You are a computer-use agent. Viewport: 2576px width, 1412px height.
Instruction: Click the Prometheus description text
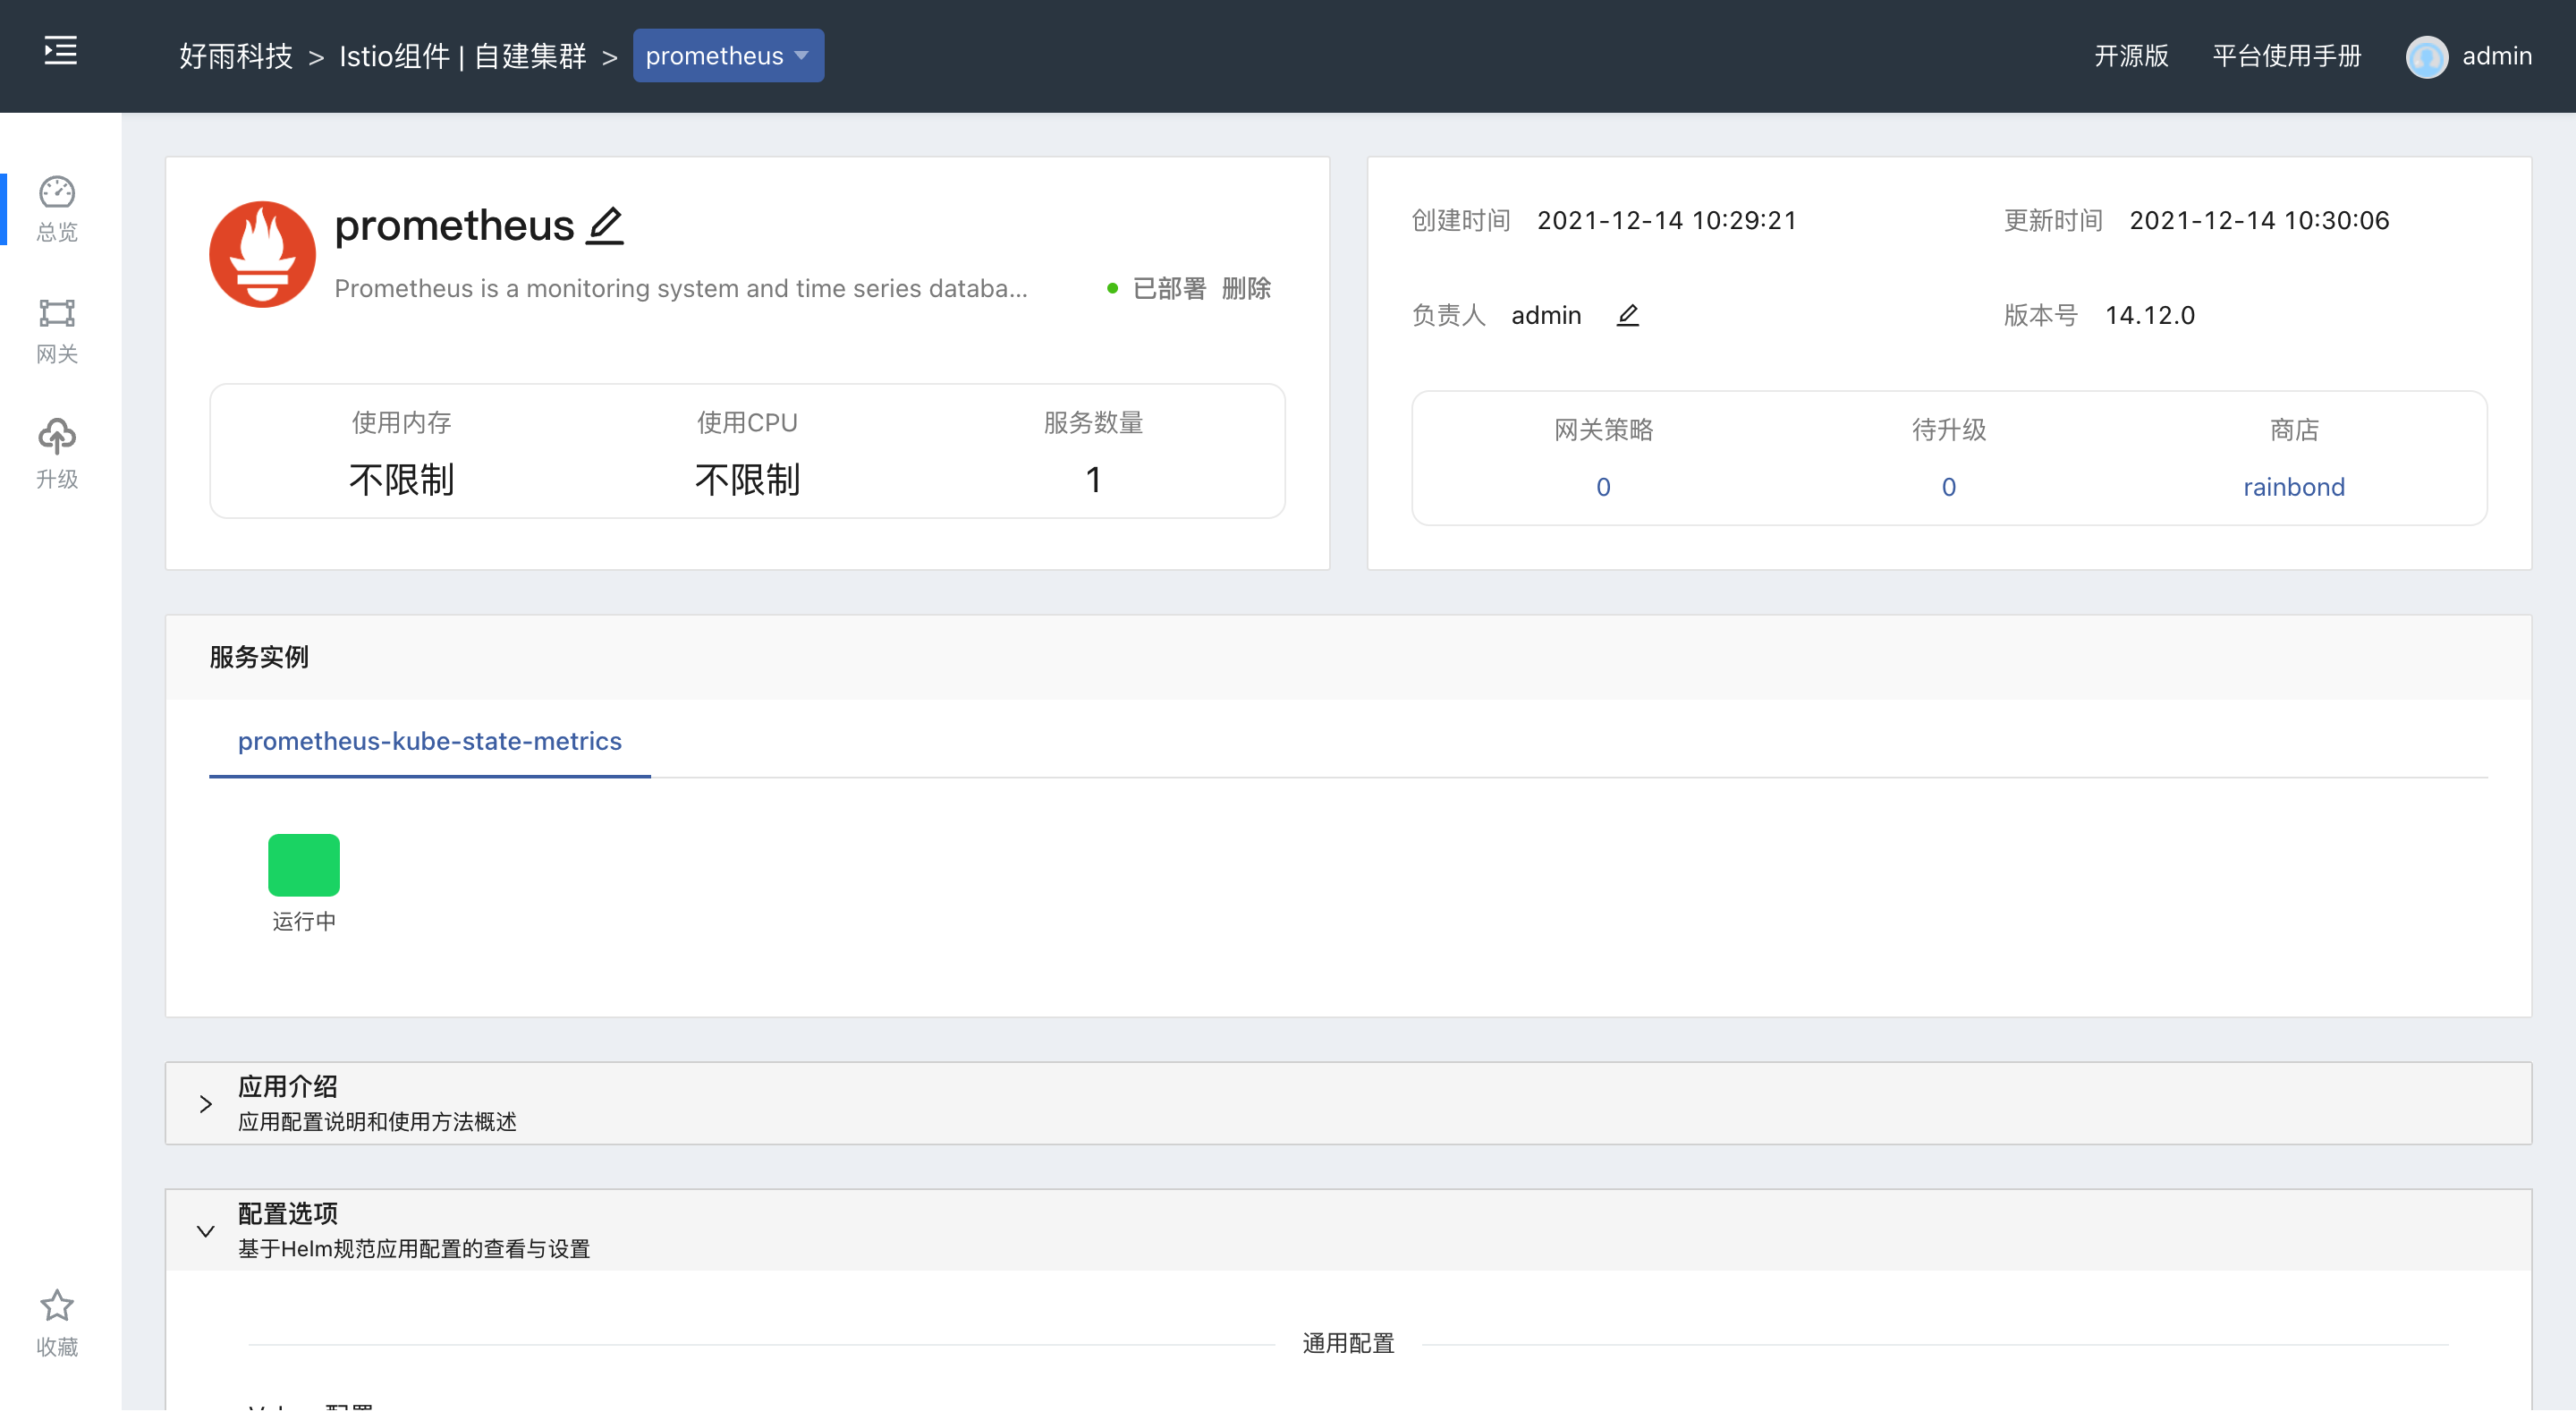tap(681, 288)
